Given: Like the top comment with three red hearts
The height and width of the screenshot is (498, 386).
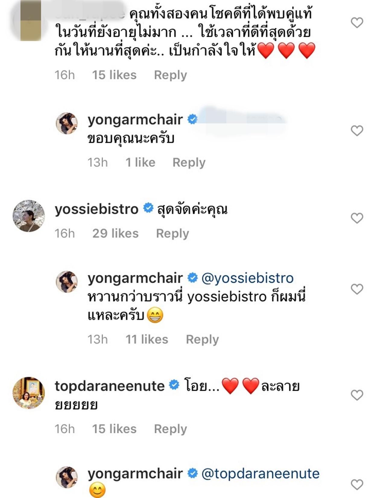Looking at the screenshot, I should point(357,23).
